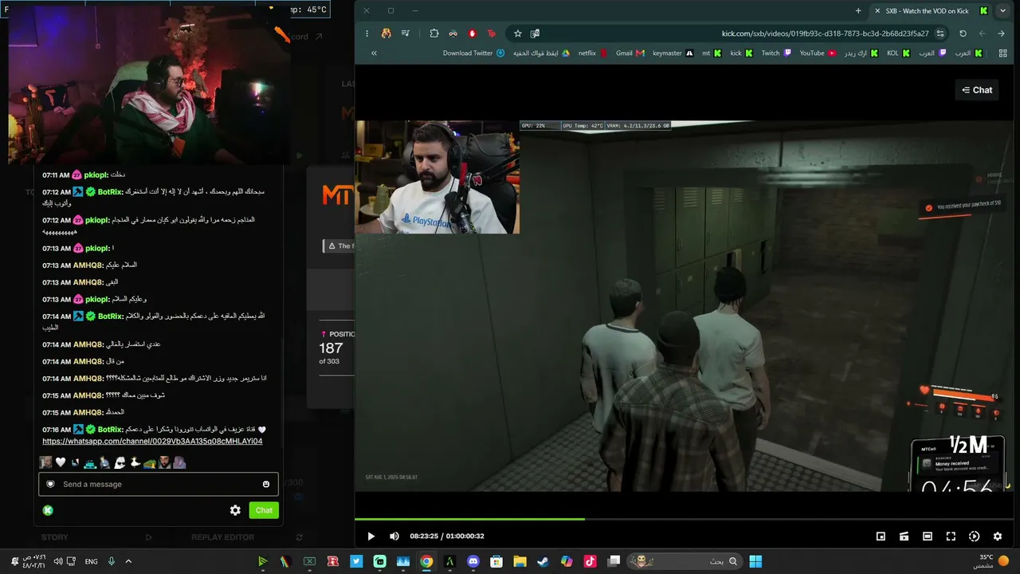Click the red ad-blocker extension icon
Screen dimensions: 1020x574
pyautogui.click(x=473, y=33)
